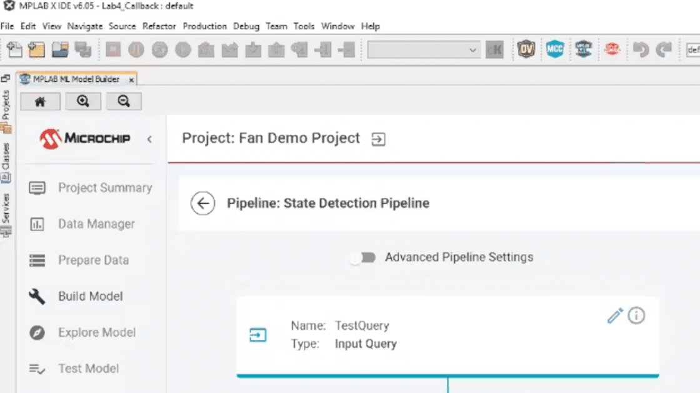Open the Services side panel tab
The height and width of the screenshot is (393, 700).
point(6,214)
